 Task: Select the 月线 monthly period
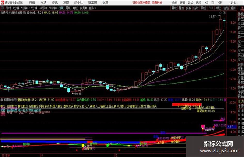[x=75, y=8]
